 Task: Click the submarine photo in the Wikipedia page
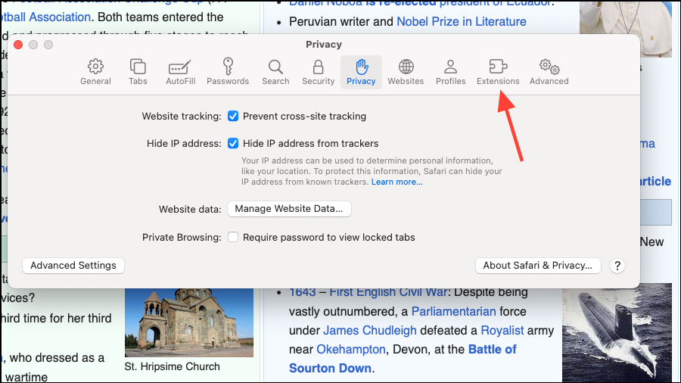617,333
